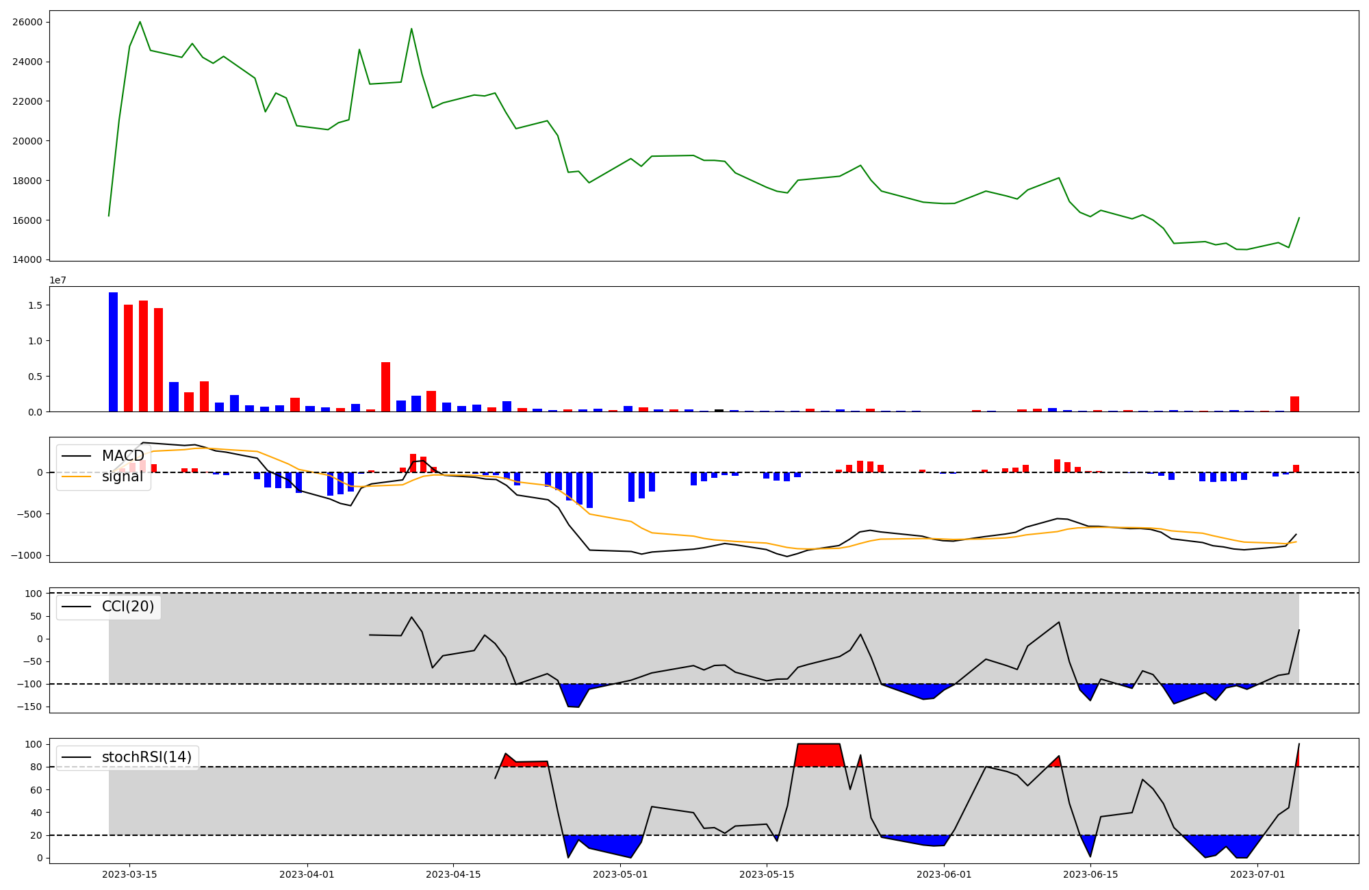
Task: Click the 2023-04-15 date label
Action: point(453,874)
